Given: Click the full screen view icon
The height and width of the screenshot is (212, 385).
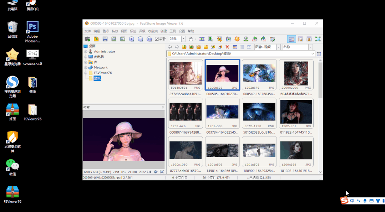Looking at the screenshot, I should [318, 39].
